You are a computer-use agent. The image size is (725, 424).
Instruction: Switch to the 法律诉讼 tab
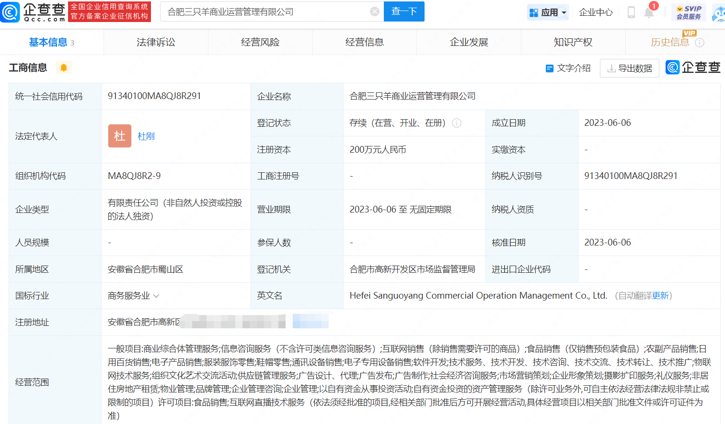pyautogui.click(x=156, y=42)
